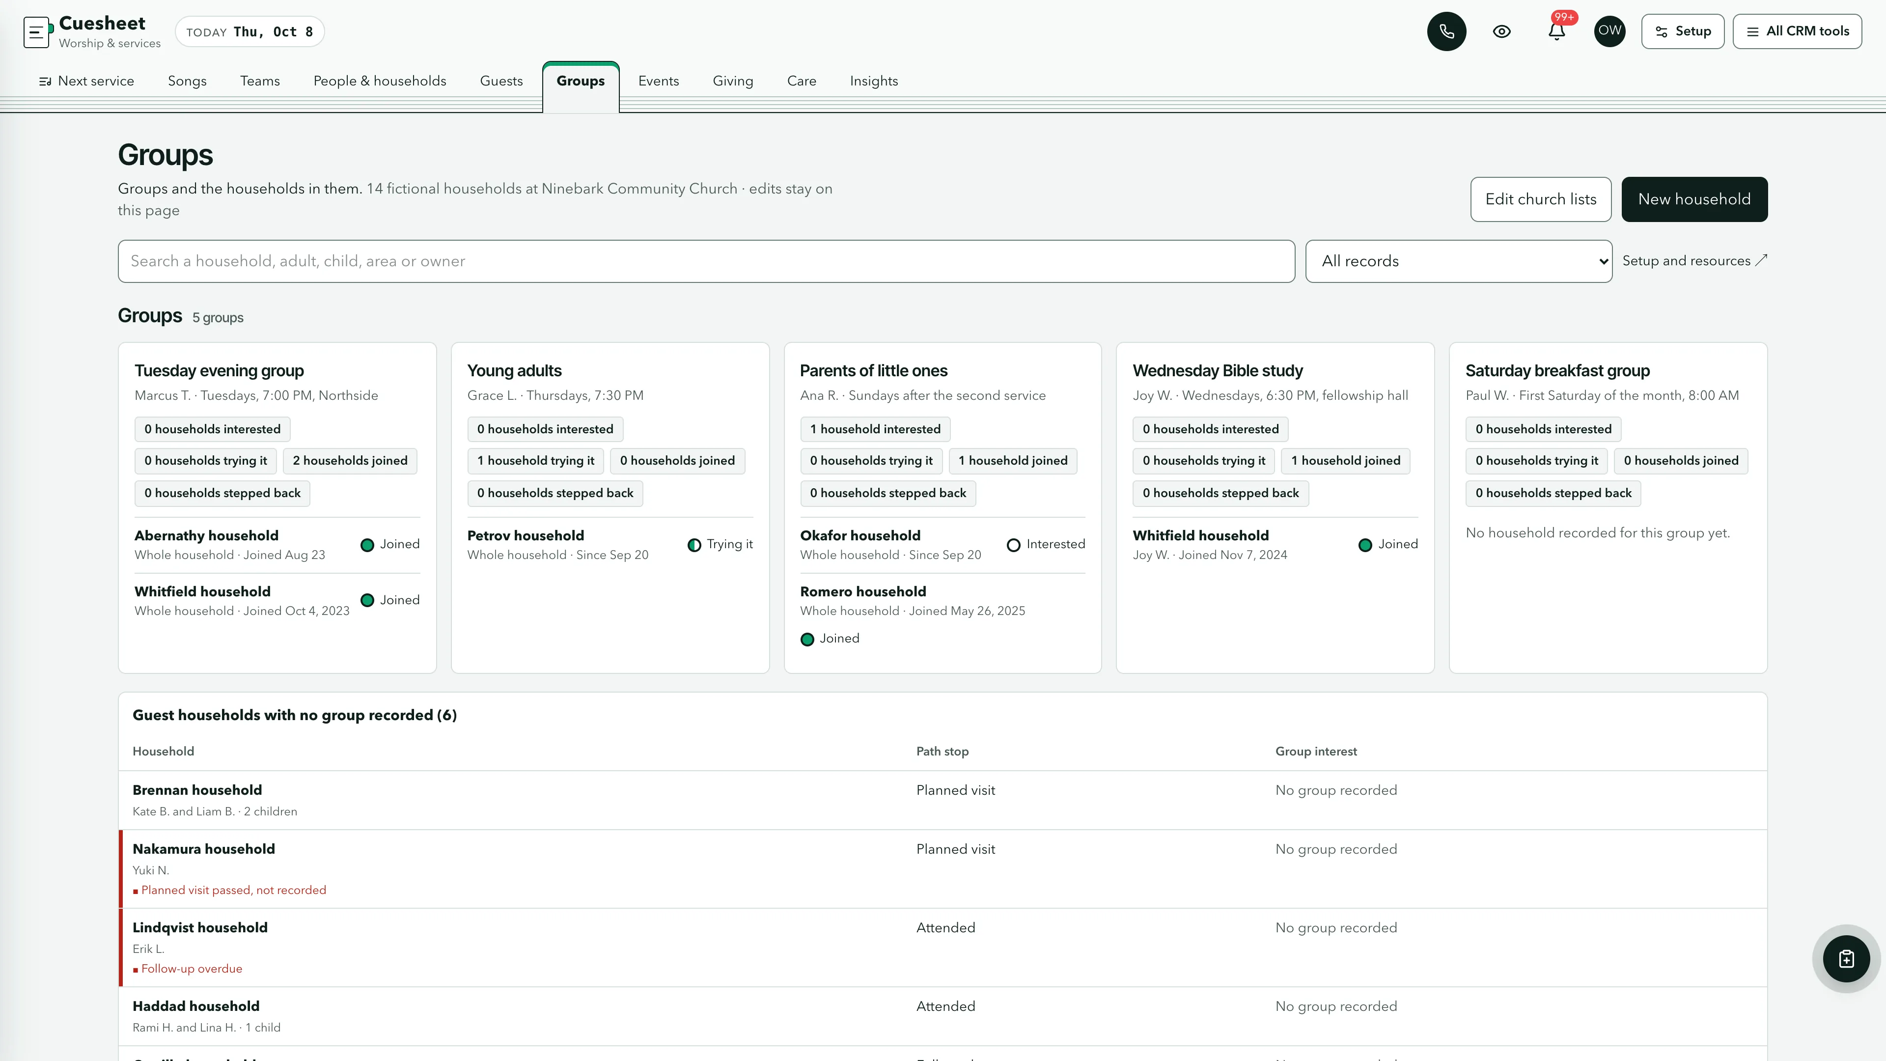This screenshot has height=1061, width=1886.
Task: Click Joined status in Wednesday Bible study card
Action: [x=1388, y=544]
